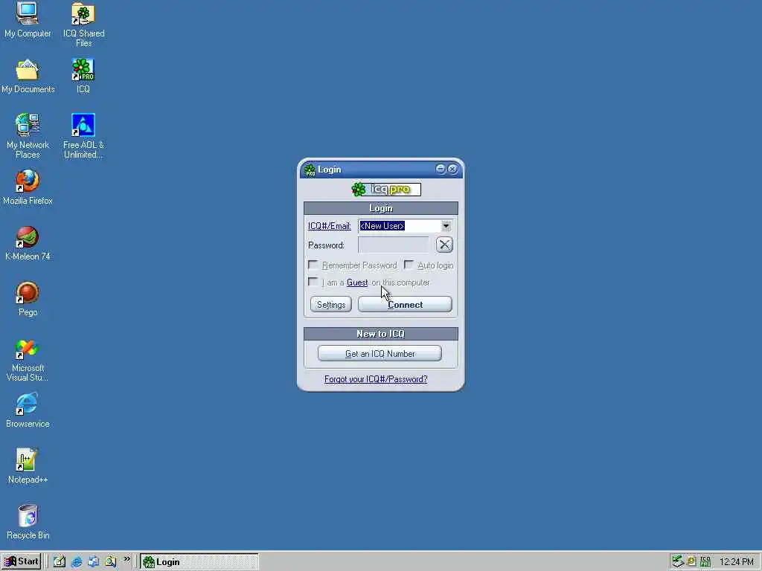762x571 pixels.
Task: Click the ICQ flower icon in Login title bar
Action: pyautogui.click(x=310, y=170)
